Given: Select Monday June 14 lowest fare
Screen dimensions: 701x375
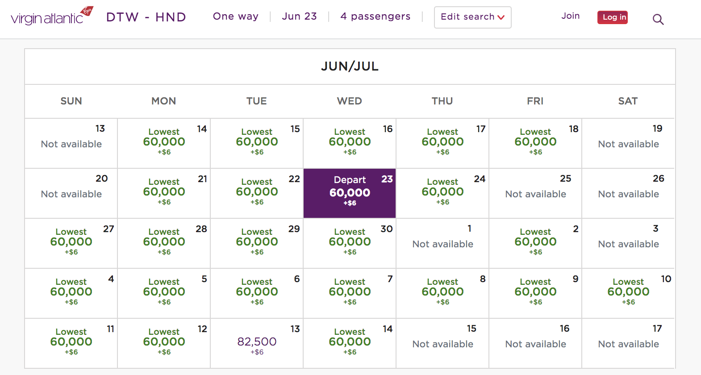Looking at the screenshot, I should (164, 142).
